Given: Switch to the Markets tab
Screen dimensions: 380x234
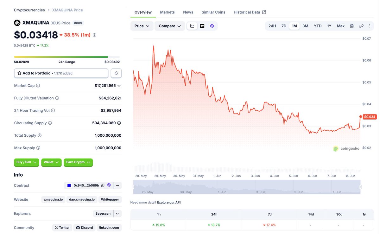Looking at the screenshot, I should click(167, 12).
